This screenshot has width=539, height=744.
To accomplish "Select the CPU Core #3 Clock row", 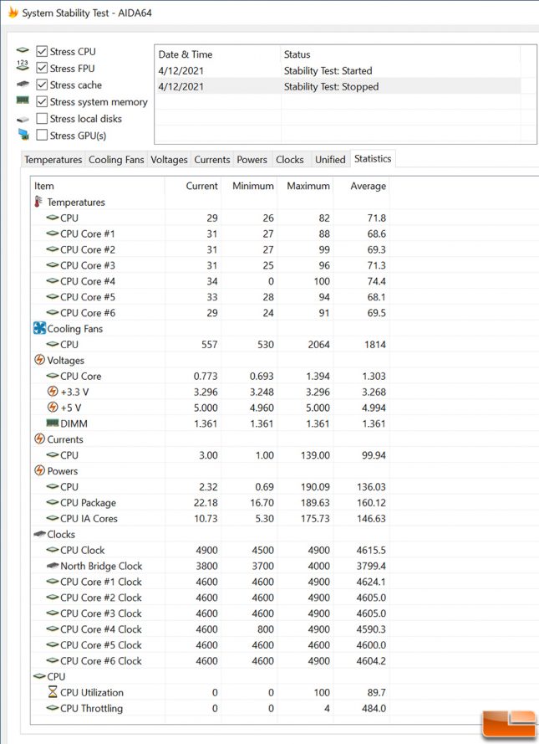I will [211, 613].
